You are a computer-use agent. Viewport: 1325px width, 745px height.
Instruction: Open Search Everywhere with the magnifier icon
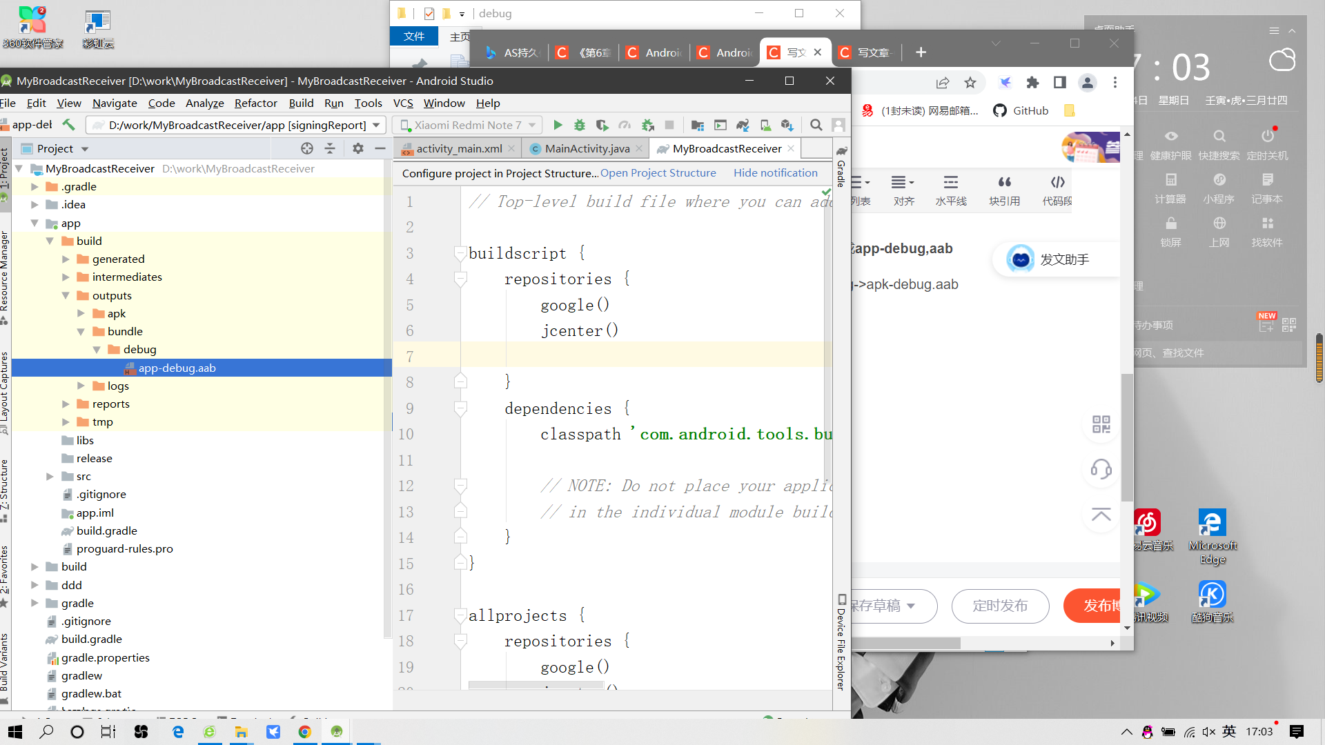(816, 125)
